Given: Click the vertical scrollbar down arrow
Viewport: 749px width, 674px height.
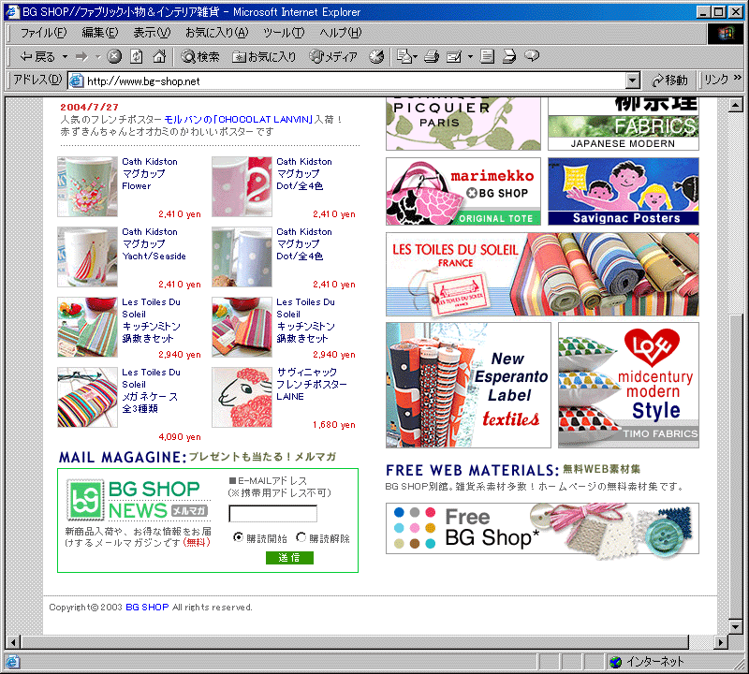Looking at the screenshot, I should tap(736, 626).
